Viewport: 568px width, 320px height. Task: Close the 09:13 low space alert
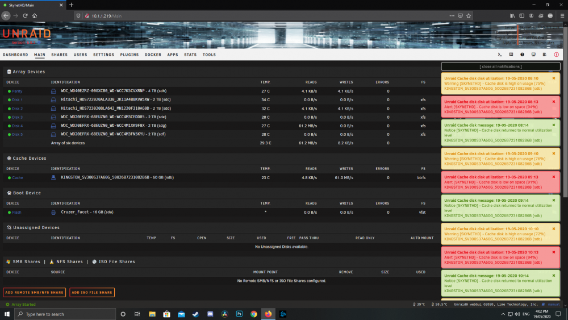553,177
